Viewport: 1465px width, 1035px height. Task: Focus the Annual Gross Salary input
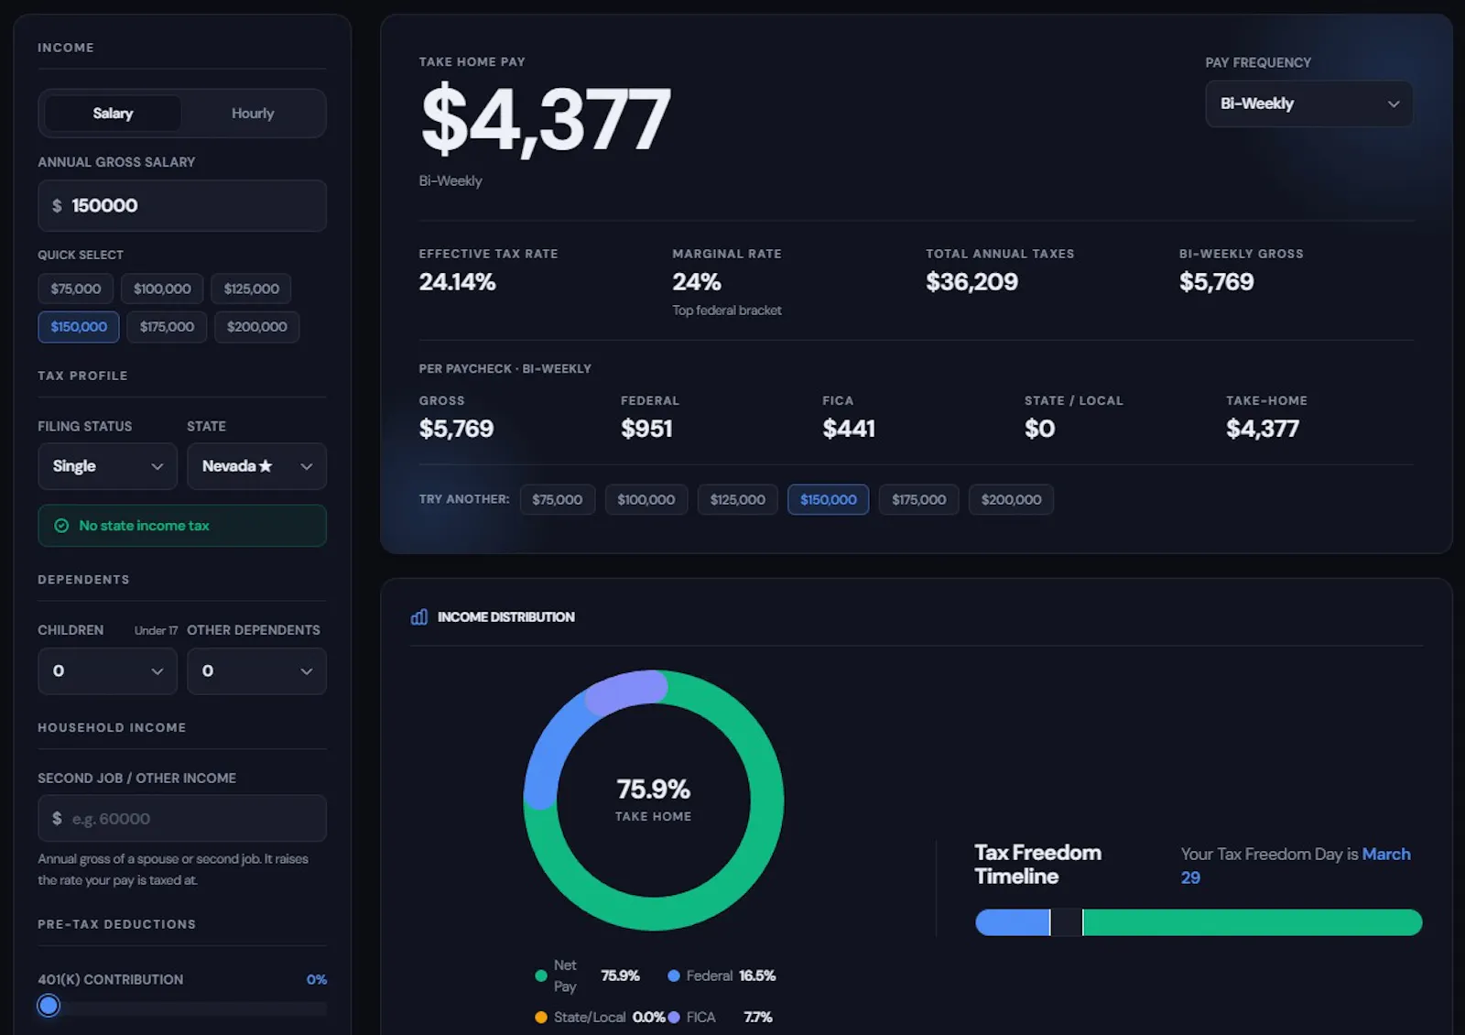(x=182, y=206)
